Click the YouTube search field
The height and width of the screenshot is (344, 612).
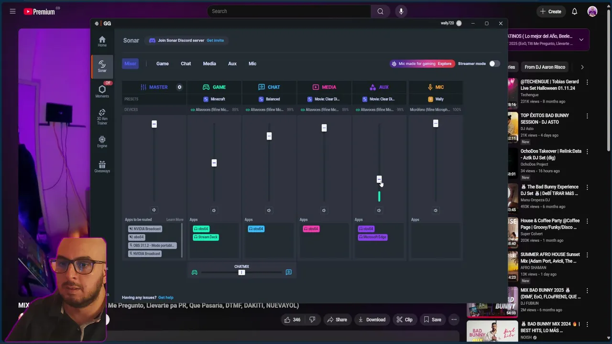289,11
